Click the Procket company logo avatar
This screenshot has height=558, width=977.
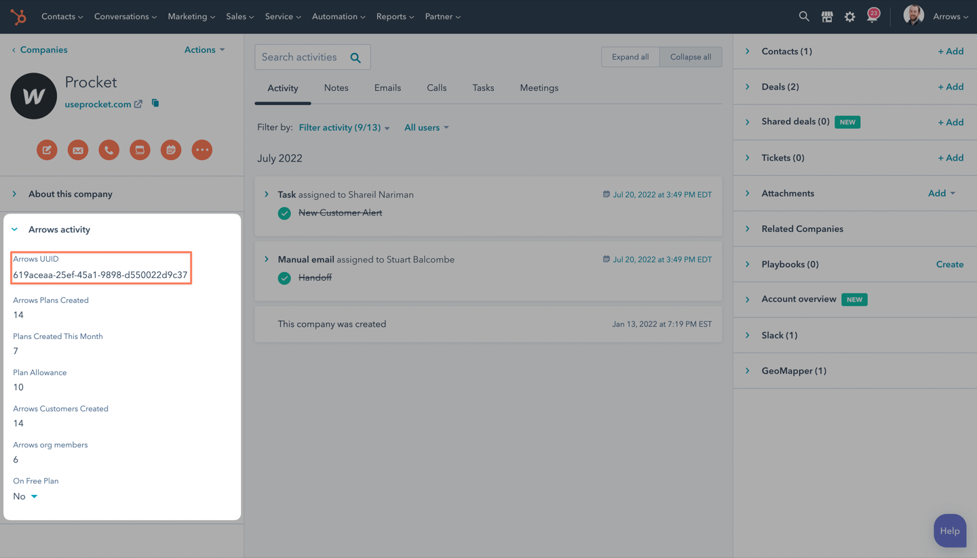coord(33,96)
